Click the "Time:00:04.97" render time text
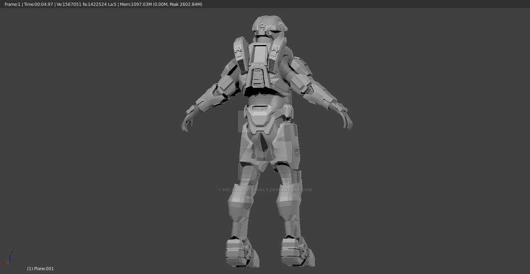 pos(38,4)
